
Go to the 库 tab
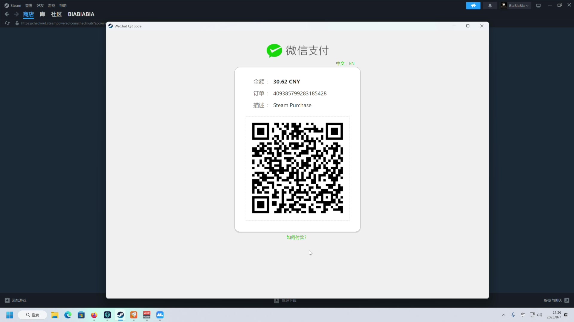click(42, 14)
